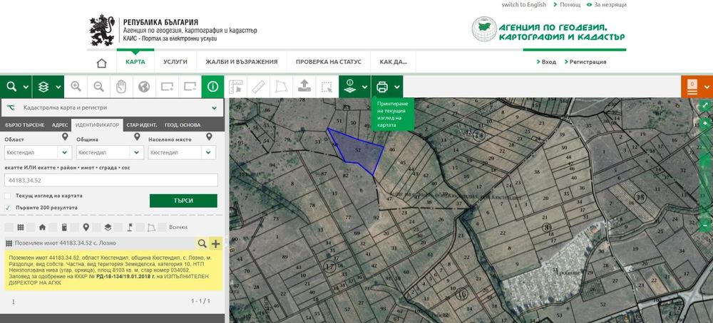Screen dimensions: 713x323
Task: Click the Регистрация link
Action: (588, 62)
